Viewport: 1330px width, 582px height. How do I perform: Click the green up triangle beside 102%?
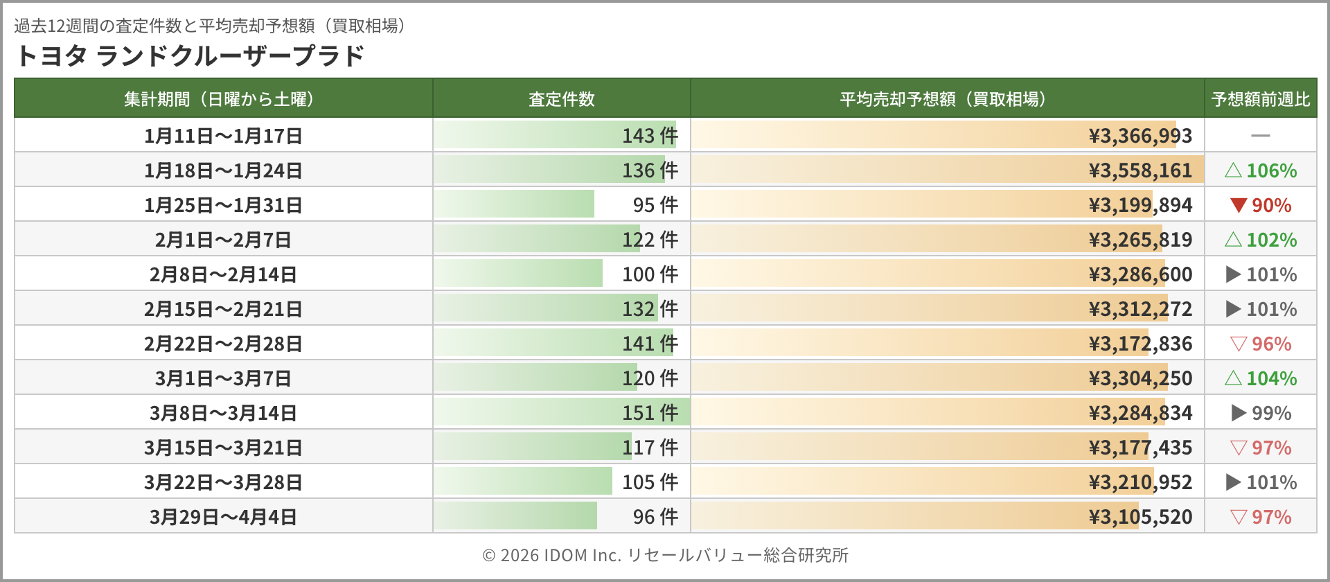click(1233, 240)
